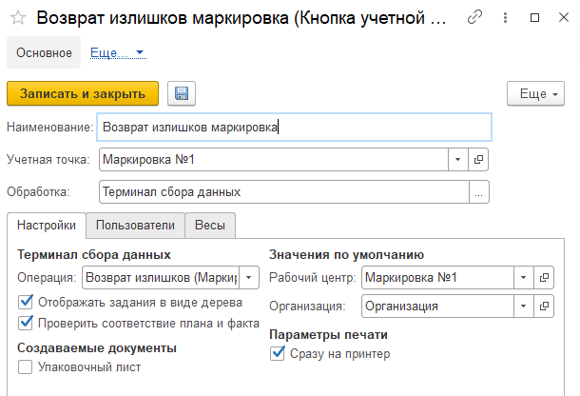Click the floppy disk save icon
Viewport: 580px width, 396px height.
click(x=181, y=93)
